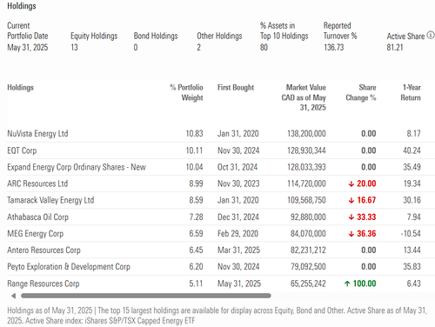This screenshot has height=327, width=435.
Task: Click the Market Value CAD column header
Action: [304, 97]
